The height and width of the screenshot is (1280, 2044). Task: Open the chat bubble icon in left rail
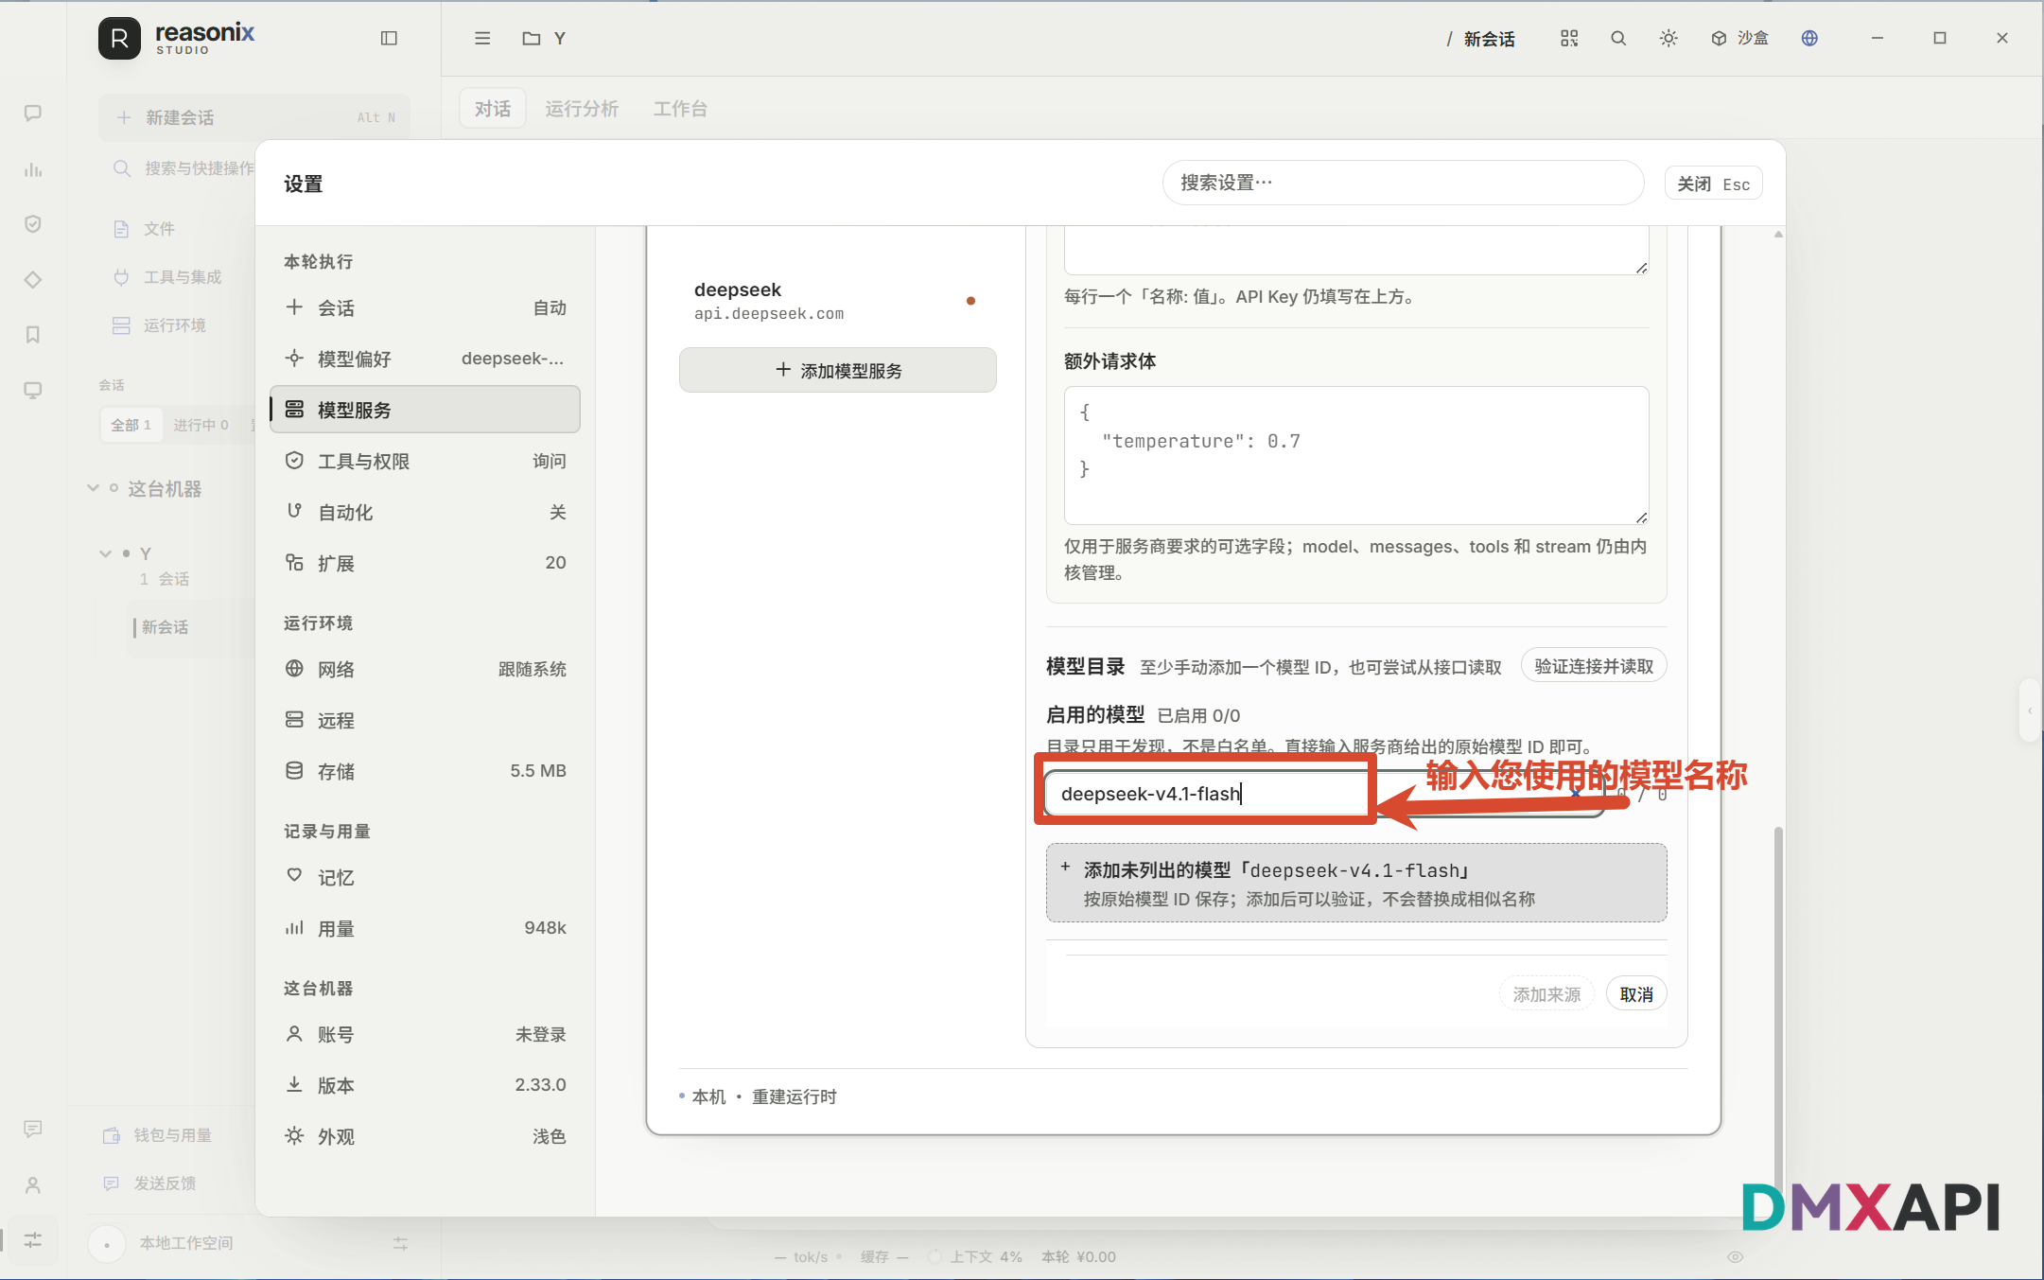[x=33, y=114]
